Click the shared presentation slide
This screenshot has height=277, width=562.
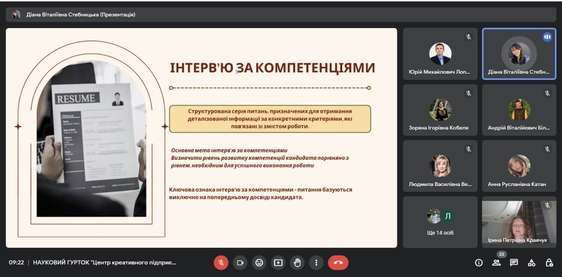tap(201, 138)
